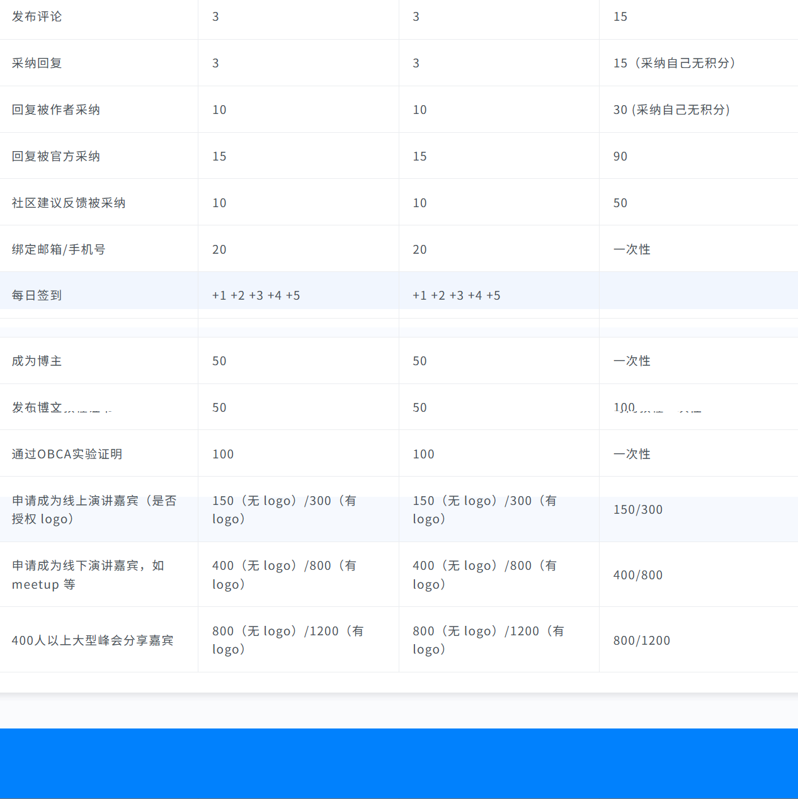Screen dimensions: 798x799
Task: Select the 800/1200 cell
Action: [x=642, y=640]
